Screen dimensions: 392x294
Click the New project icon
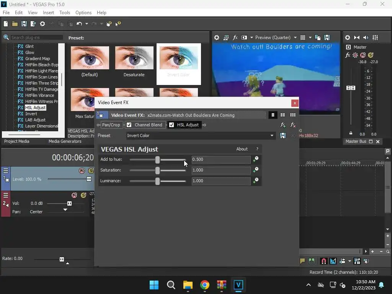coord(6,24)
